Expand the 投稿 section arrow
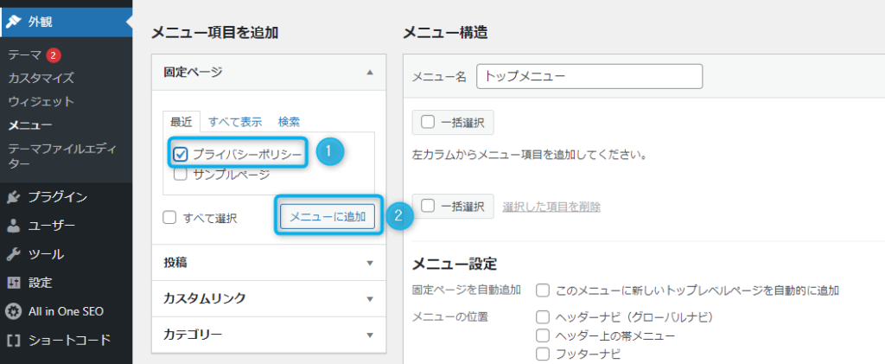The height and width of the screenshot is (364, 885). point(370,263)
